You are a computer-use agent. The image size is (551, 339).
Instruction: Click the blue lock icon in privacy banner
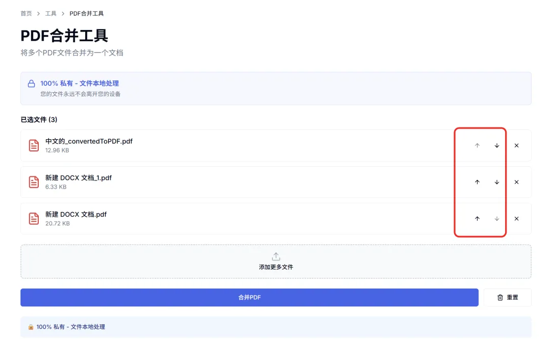[31, 84]
